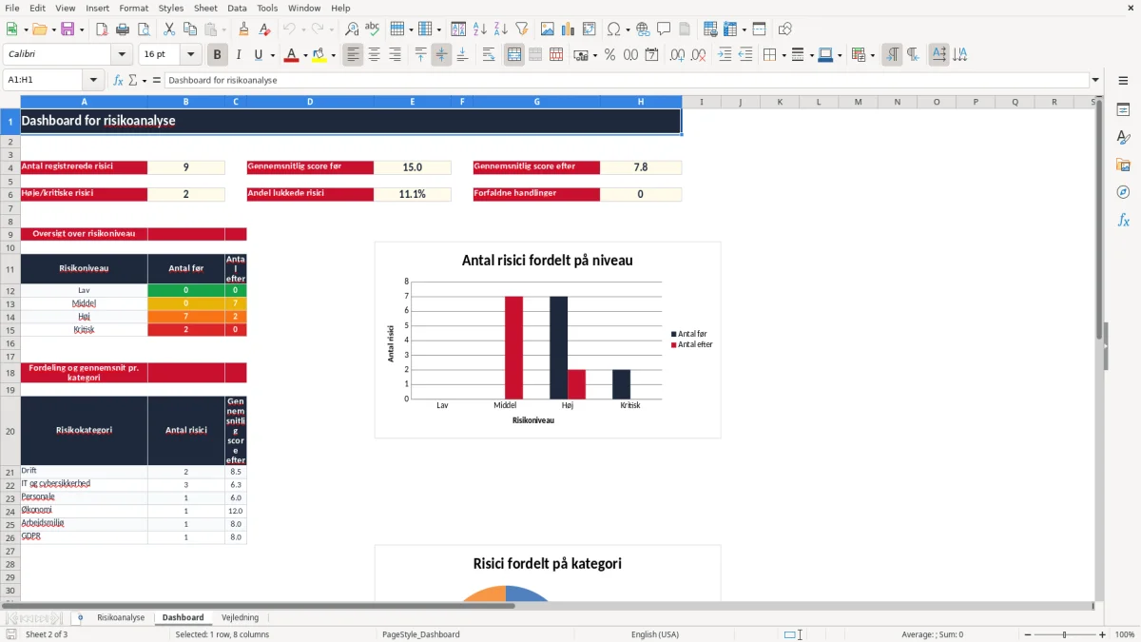Toggle Center Horizontally alignment
This screenshot has height=642, width=1141.
[x=374, y=55]
